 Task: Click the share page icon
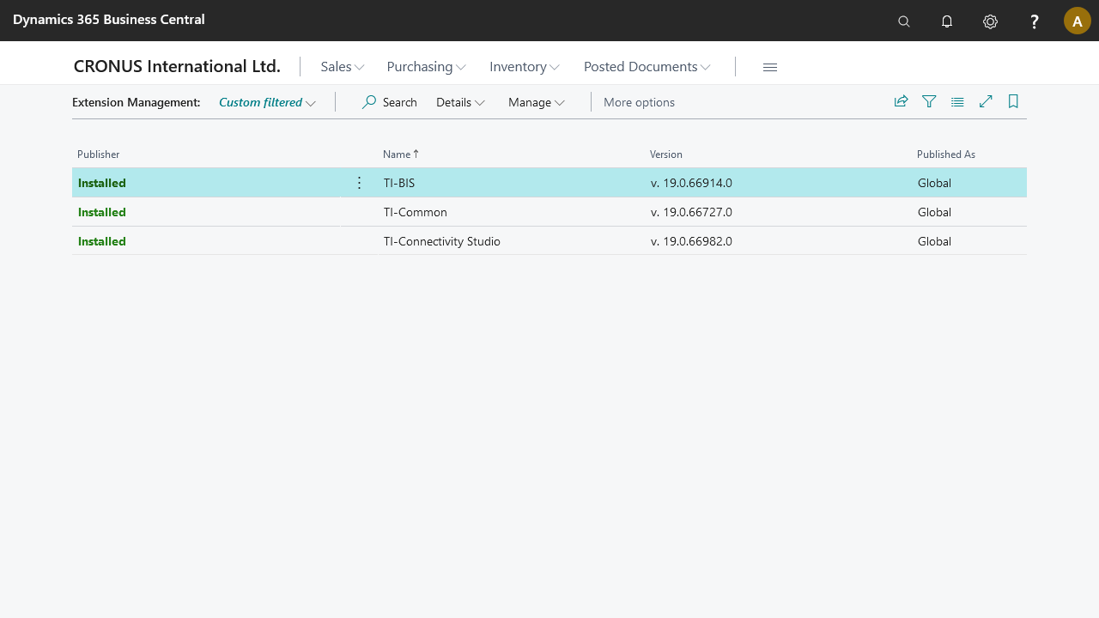(901, 101)
